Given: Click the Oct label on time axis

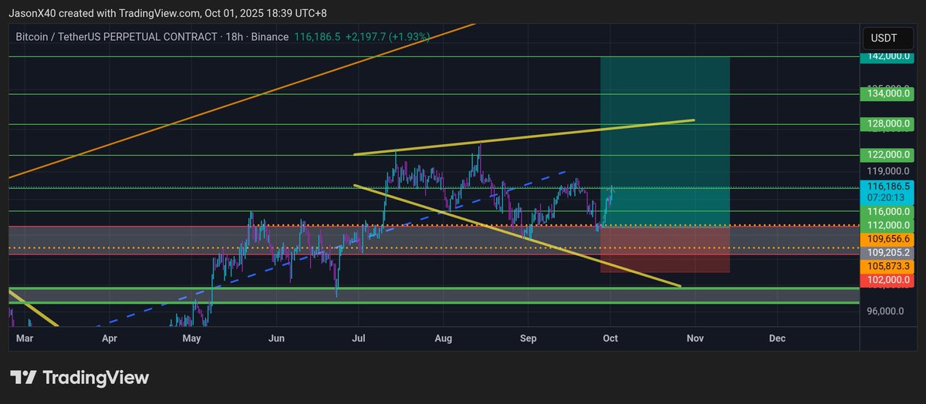Looking at the screenshot, I should tap(610, 338).
